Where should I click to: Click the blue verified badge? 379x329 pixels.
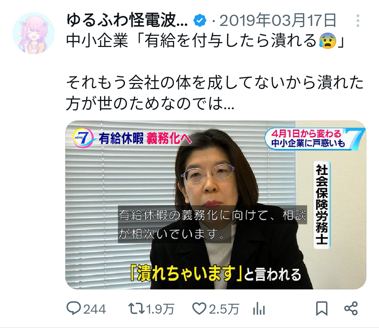(x=200, y=20)
